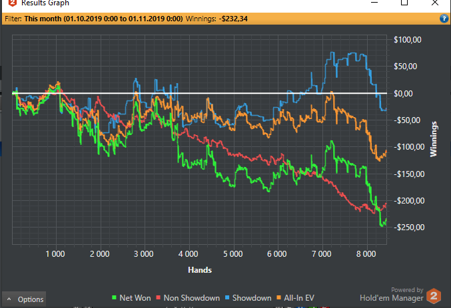This screenshot has height=308, width=451.
Task: Click the $100,00 y-axis label
Action: pyautogui.click(x=408, y=40)
